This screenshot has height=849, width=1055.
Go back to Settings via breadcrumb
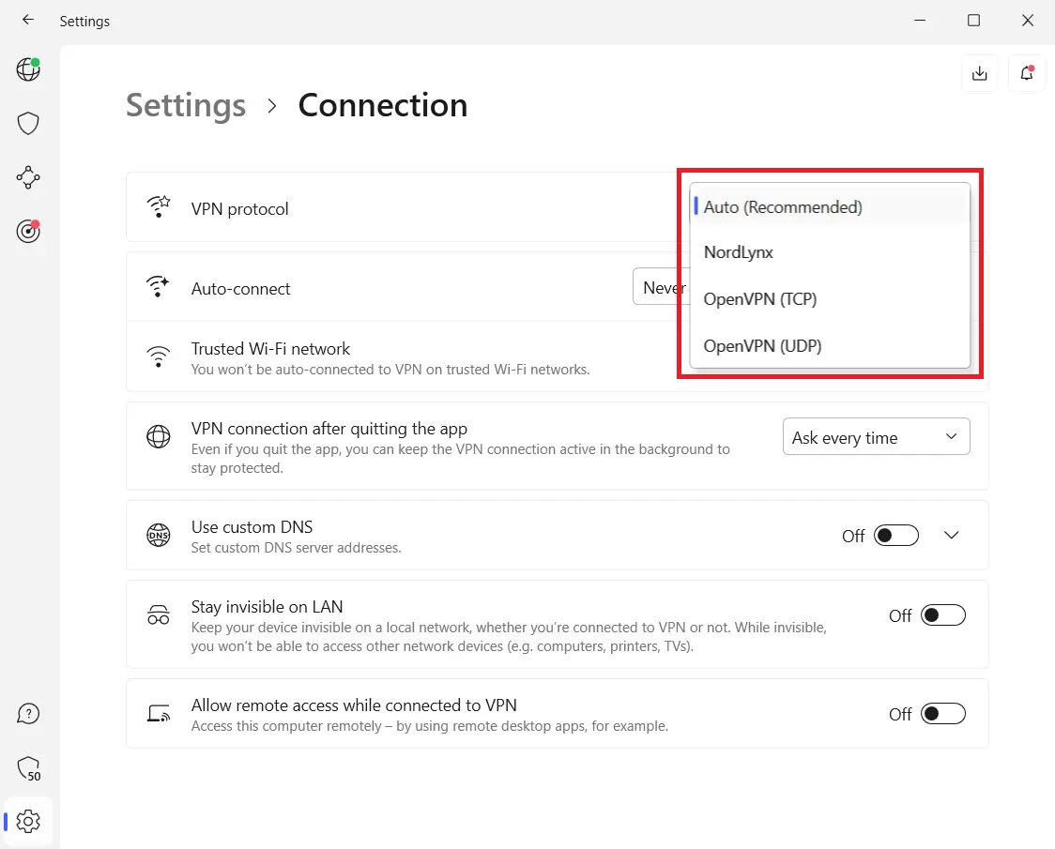tap(186, 106)
